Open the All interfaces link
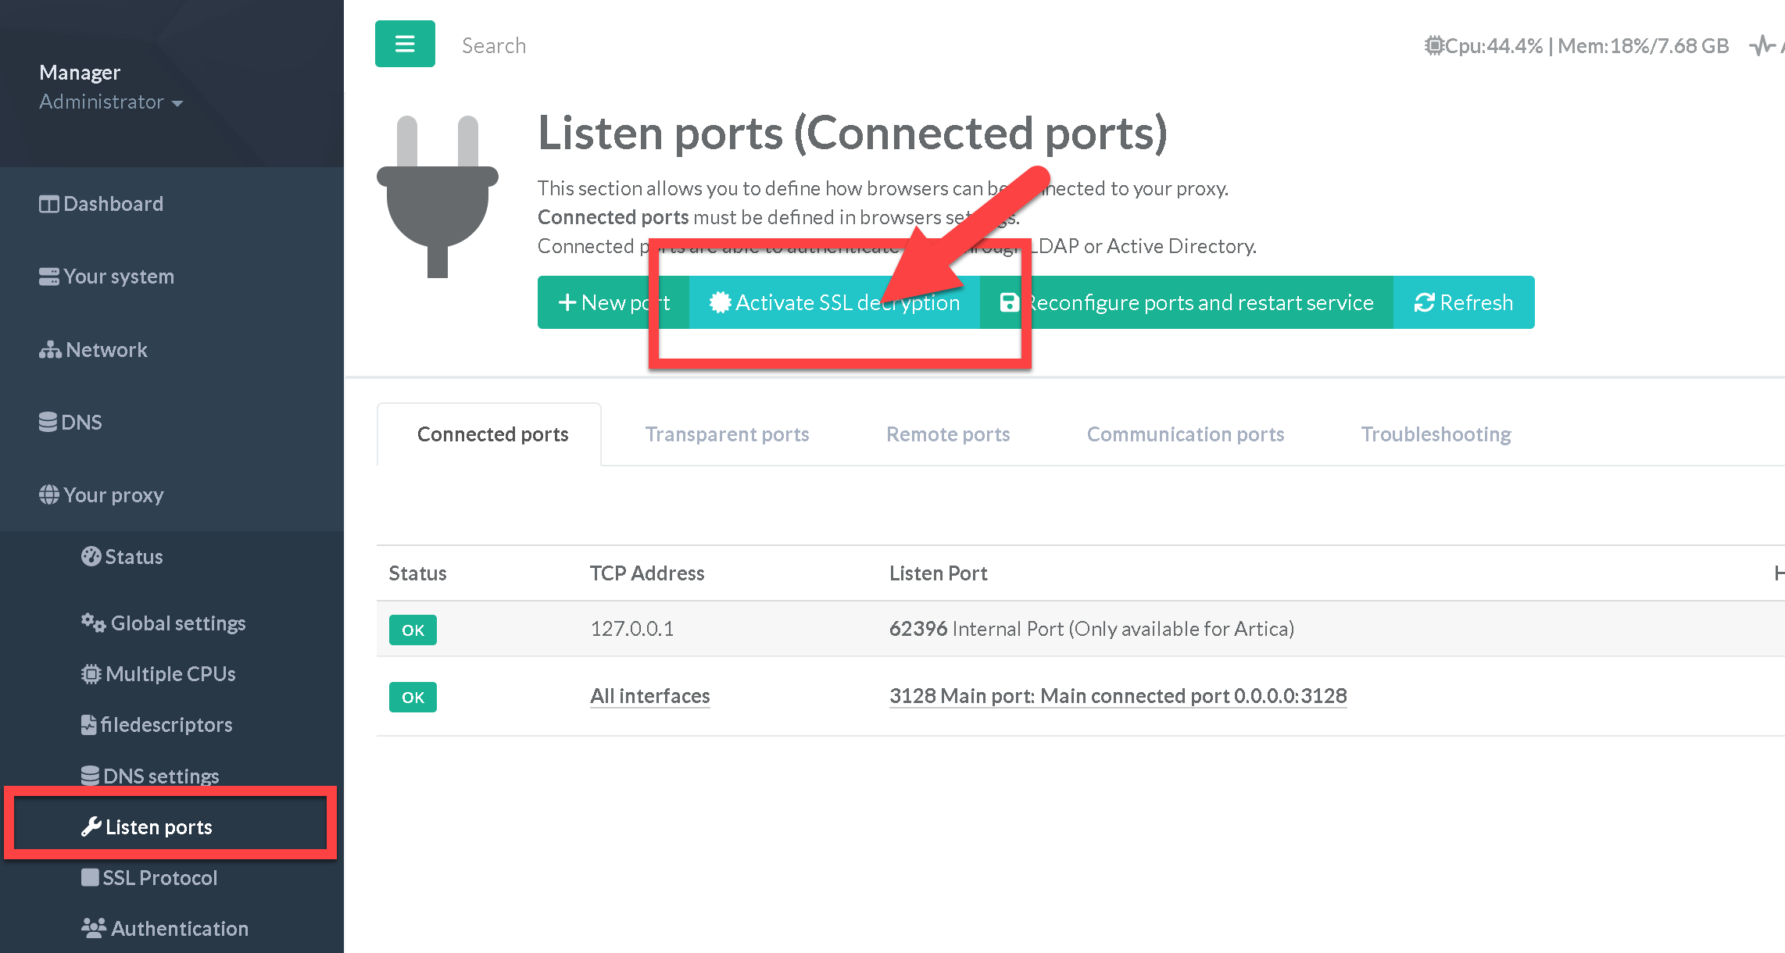The image size is (1785, 953). (649, 696)
